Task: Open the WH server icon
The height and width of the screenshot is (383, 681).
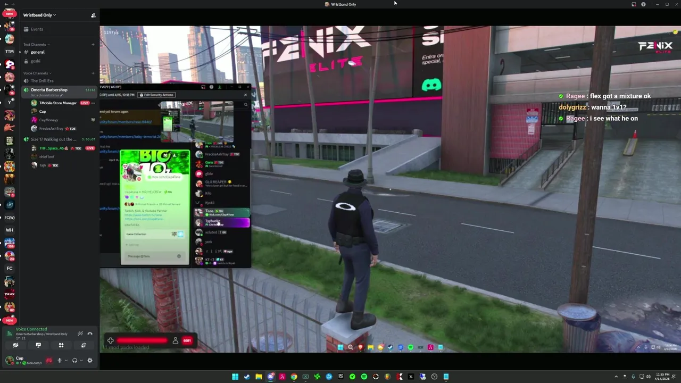Action: click(10, 230)
